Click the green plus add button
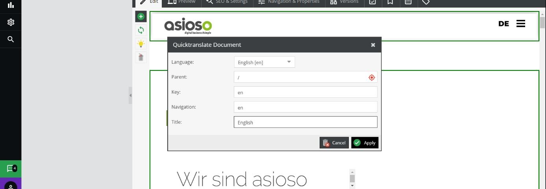The image size is (546, 189). point(141,17)
